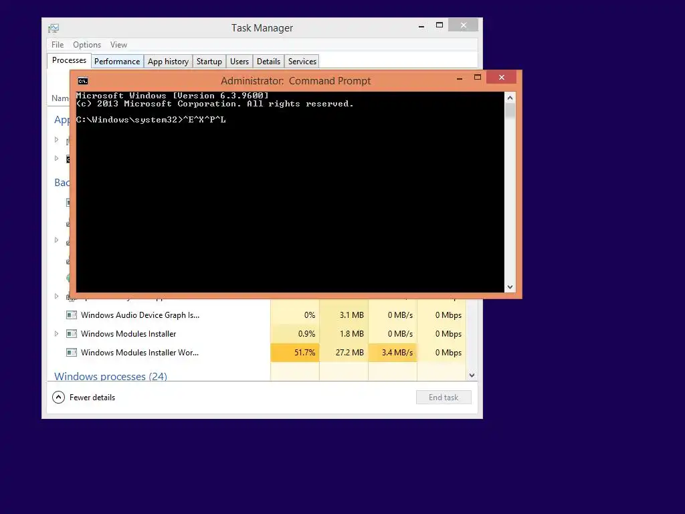Viewport: 685px width, 514px height.
Task: Click the 0 Mbps network cell for Windows Modules Installer Wor...
Action: point(442,352)
